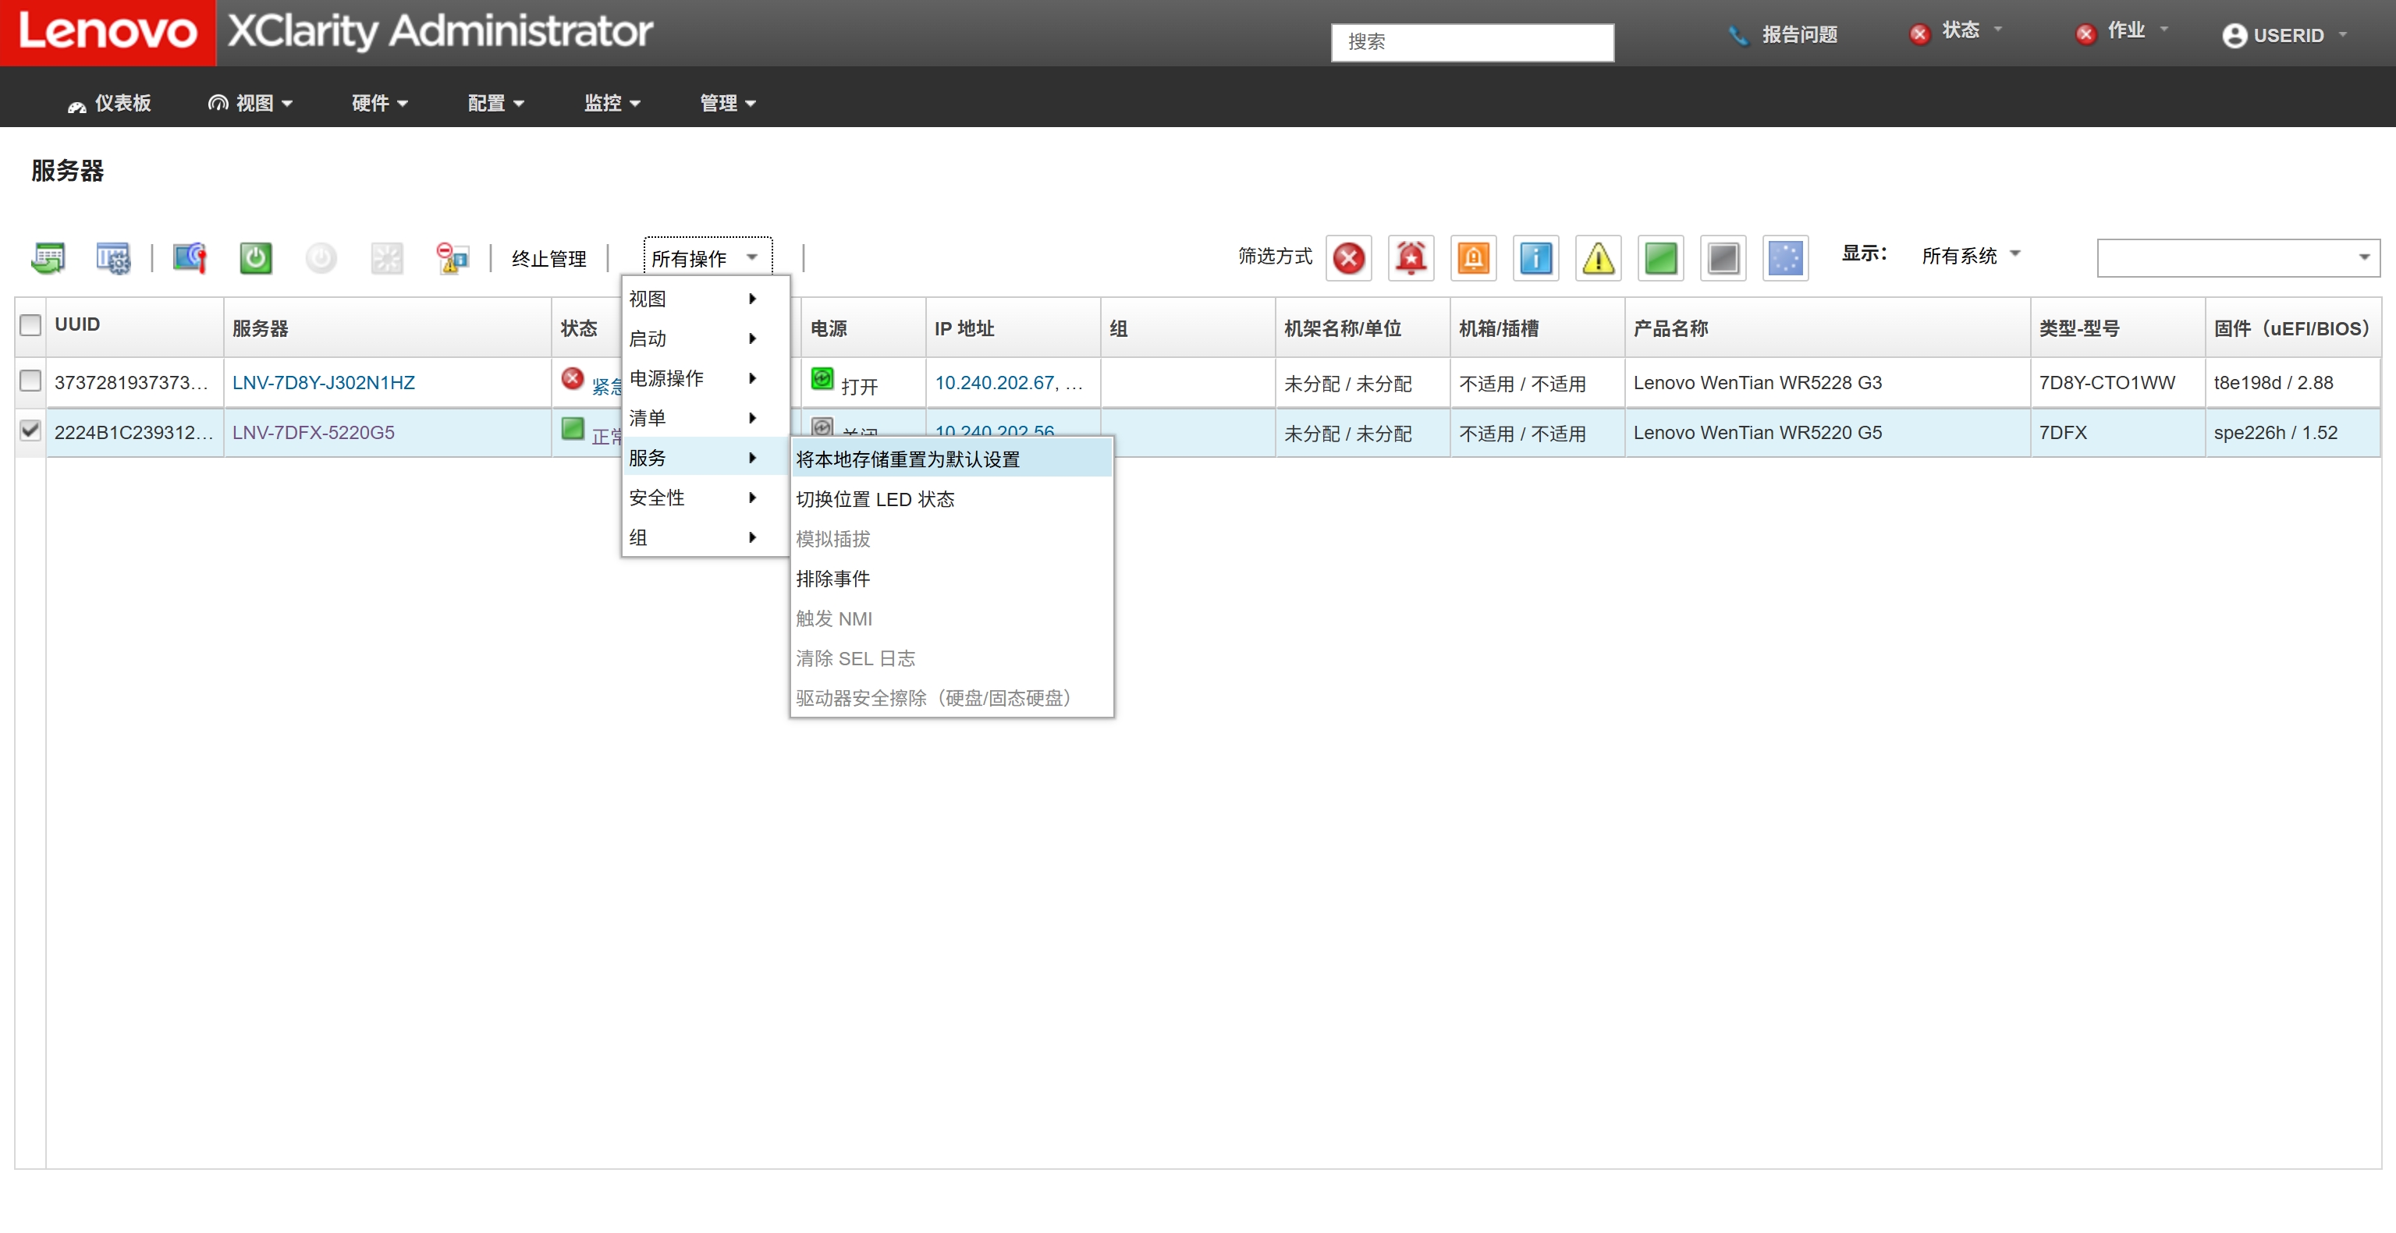2396x1233 pixels.
Task: Click the export table data icon
Action: [48, 257]
